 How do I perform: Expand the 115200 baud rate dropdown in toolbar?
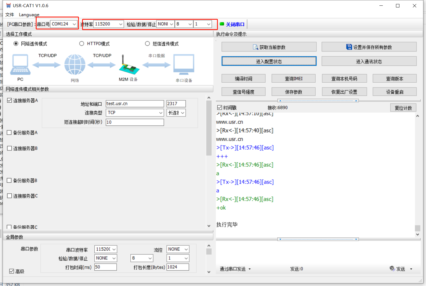[x=121, y=24]
